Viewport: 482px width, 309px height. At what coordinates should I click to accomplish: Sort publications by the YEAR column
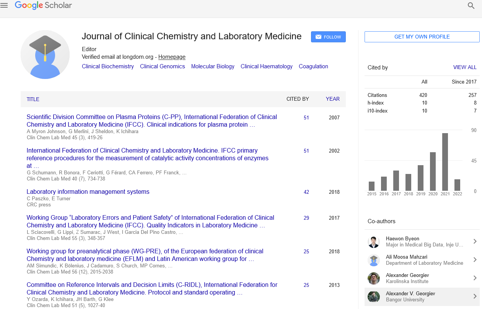click(x=332, y=99)
